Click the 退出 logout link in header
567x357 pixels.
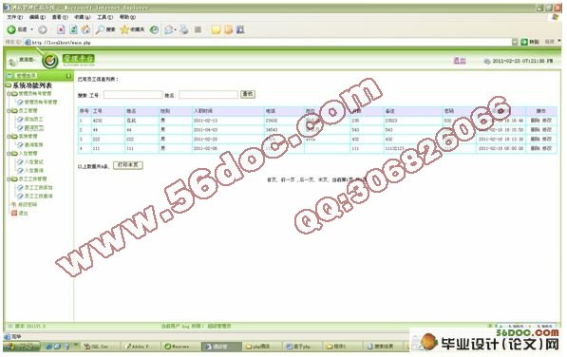point(460,61)
